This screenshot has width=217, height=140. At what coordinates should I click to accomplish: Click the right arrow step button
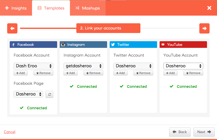[x=204, y=28]
